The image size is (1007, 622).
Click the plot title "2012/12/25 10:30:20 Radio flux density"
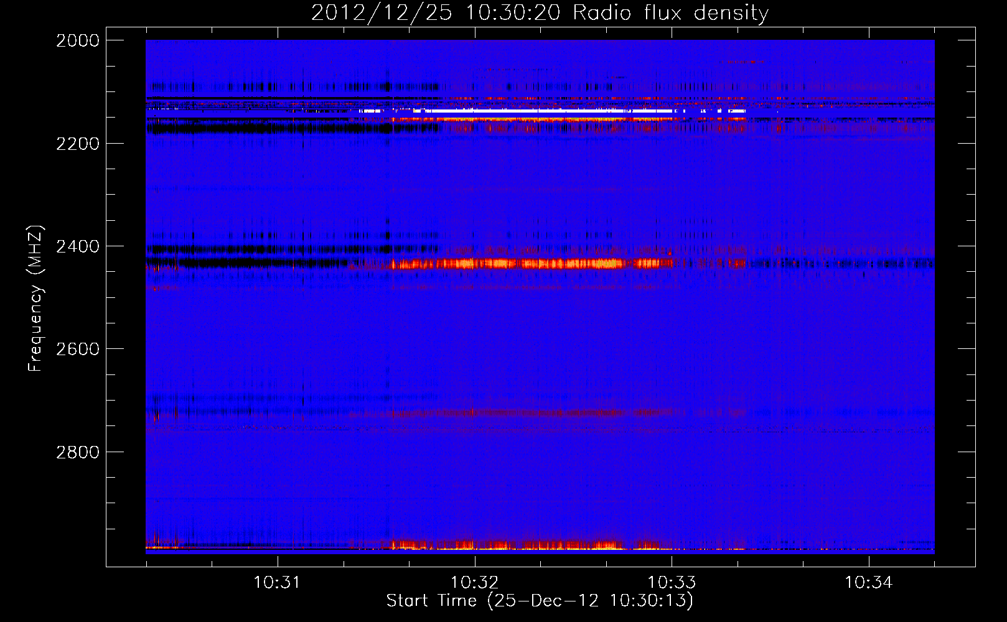(540, 12)
